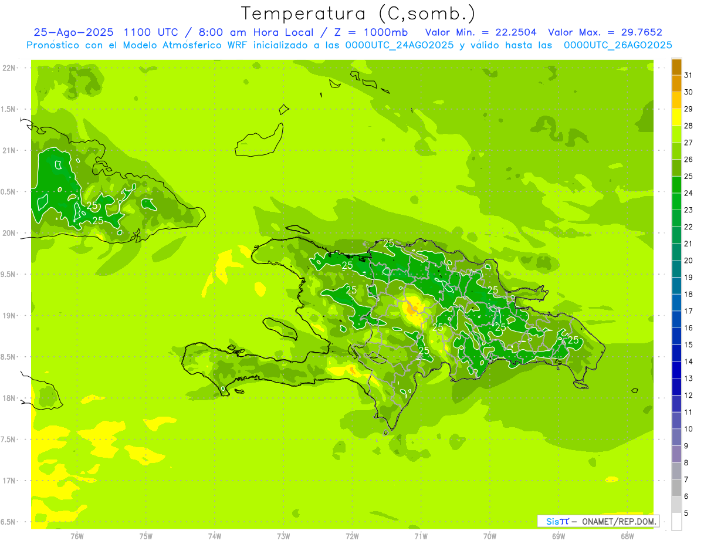This screenshot has height=544, width=704.
Task: Click the "9.5N" latitude label
Action: pyautogui.click(x=8, y=275)
